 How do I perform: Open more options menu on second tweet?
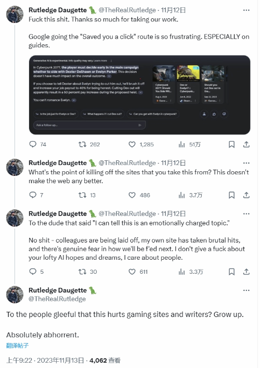coord(246,163)
